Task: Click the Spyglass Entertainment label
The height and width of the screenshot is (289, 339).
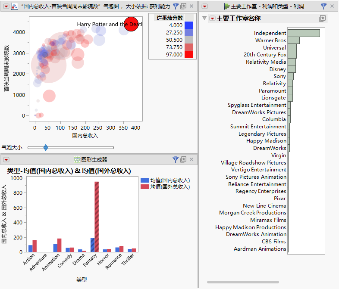Action: pyautogui.click(x=257, y=105)
